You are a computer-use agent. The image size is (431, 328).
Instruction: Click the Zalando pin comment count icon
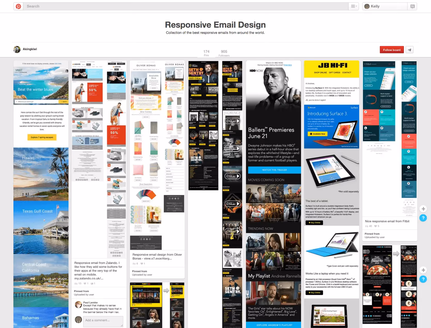(x=92, y=284)
